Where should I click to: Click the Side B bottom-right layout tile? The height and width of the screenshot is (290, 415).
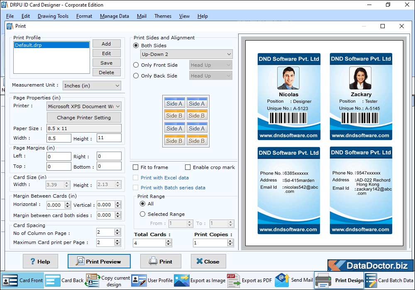pos(197,140)
